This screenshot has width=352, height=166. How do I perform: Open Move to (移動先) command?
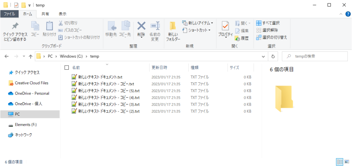[x=111, y=29]
